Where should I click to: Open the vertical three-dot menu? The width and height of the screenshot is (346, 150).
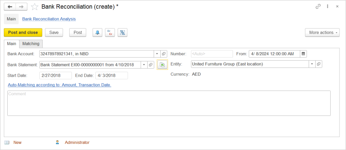tap(328, 7)
